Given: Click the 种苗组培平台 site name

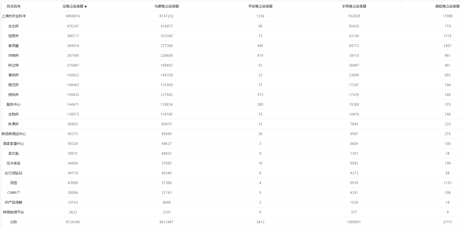Looking at the screenshot, I should 14,212.
